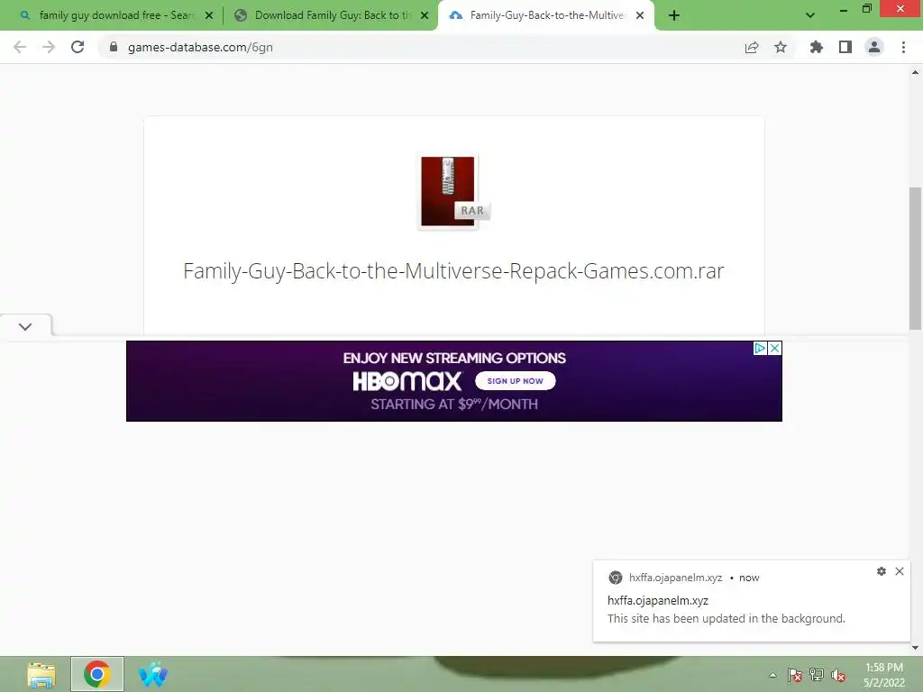The height and width of the screenshot is (692, 923).
Task: Click the HBO Max logo in the ad
Action: coord(407,381)
